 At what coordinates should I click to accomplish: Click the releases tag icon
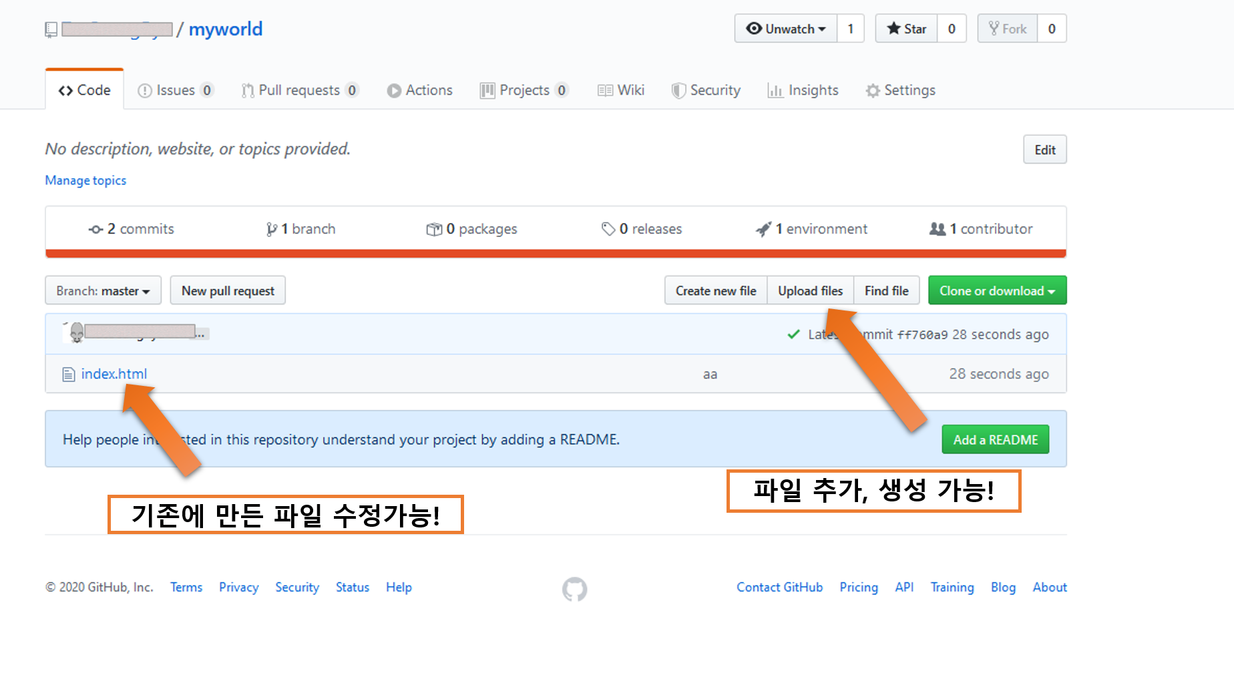pyautogui.click(x=608, y=229)
